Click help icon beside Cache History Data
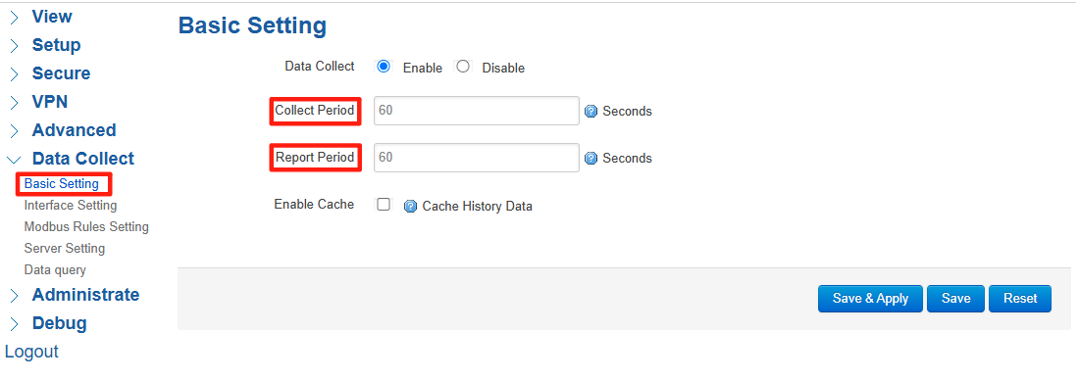Viewport: 1079px width, 381px height. [410, 206]
